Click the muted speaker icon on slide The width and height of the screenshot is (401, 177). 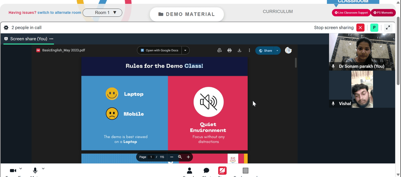coord(209,102)
